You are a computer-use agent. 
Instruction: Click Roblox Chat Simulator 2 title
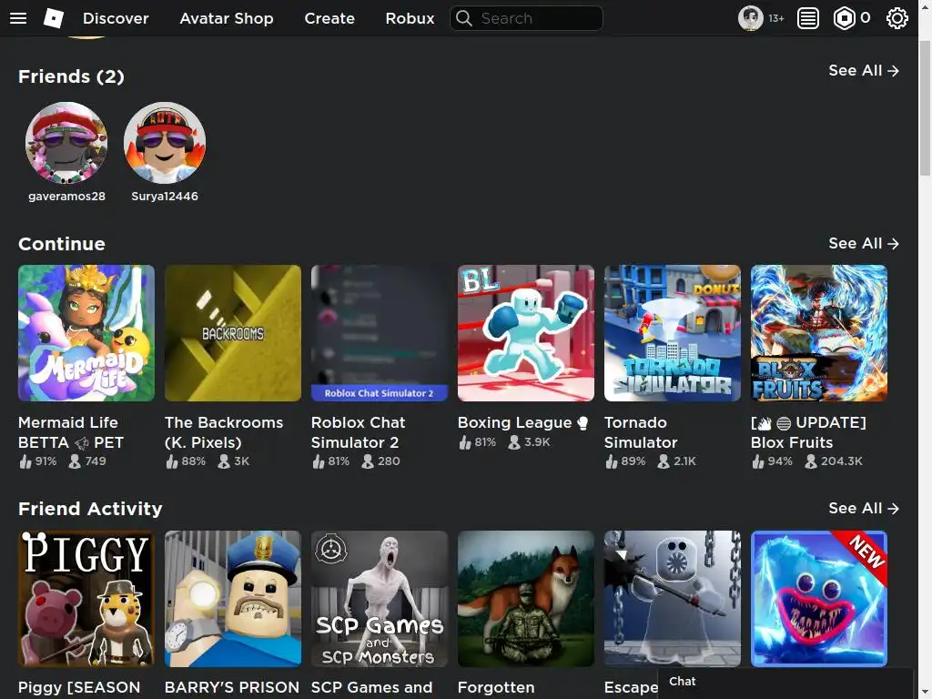pyautogui.click(x=358, y=432)
